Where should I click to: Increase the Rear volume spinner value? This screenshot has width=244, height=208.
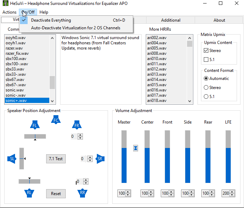(x=212, y=192)
